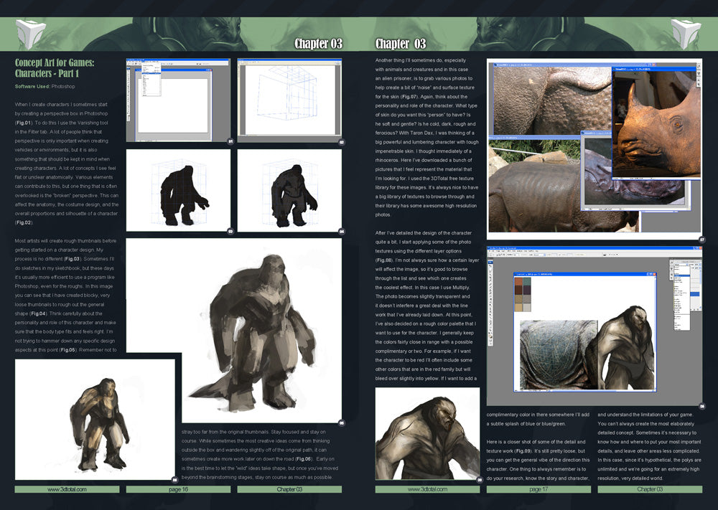Click the figure 08 number badge
Screen dimensions: 718x510
click(701, 405)
